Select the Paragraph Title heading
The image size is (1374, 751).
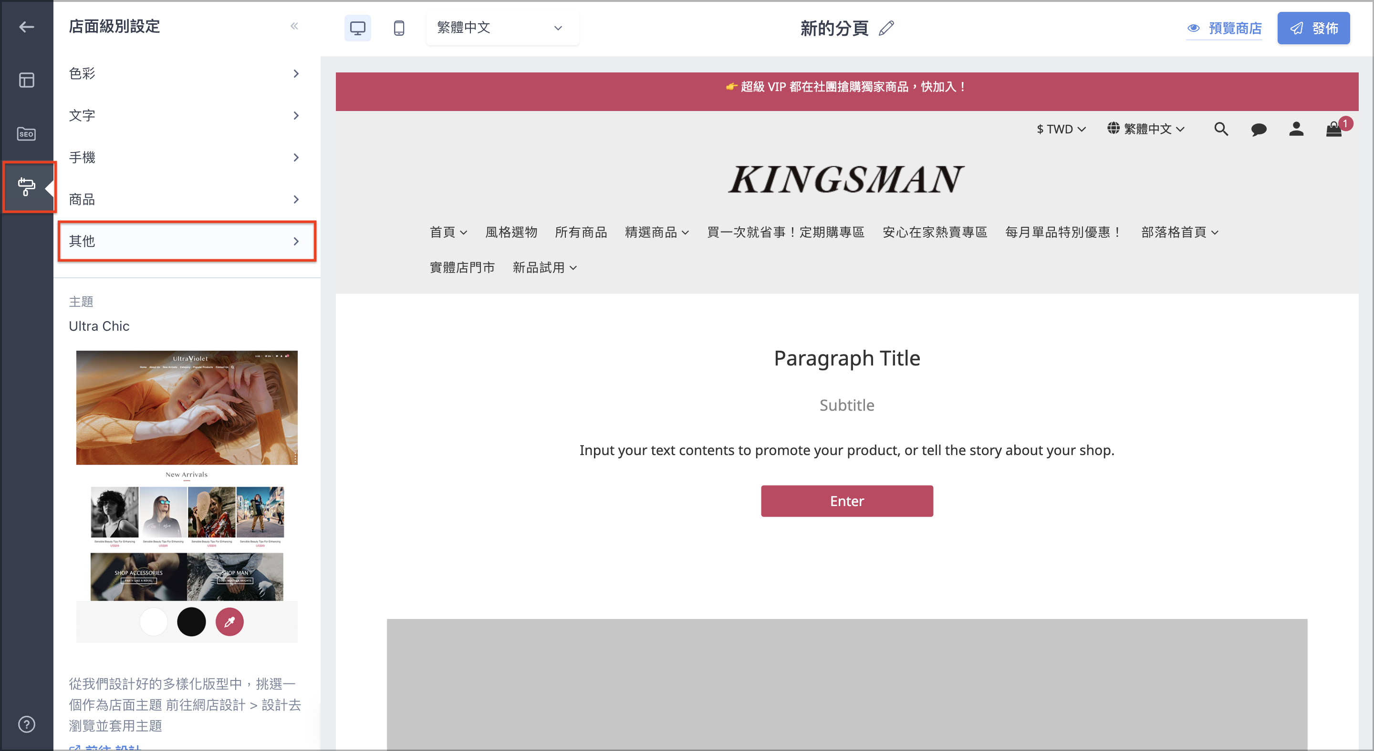point(846,358)
